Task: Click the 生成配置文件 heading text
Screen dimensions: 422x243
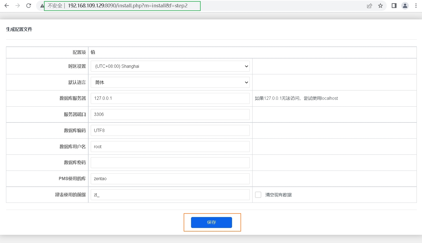Action: 19,29
